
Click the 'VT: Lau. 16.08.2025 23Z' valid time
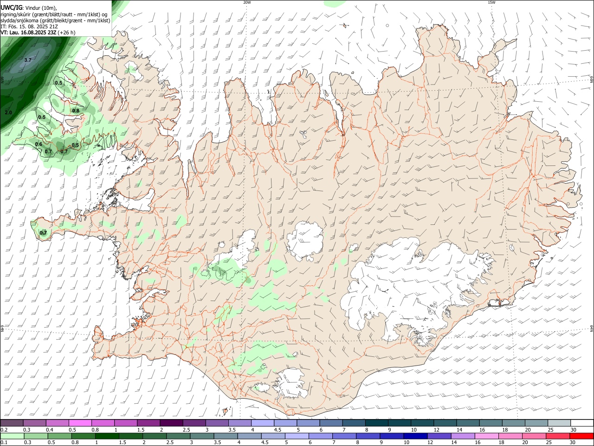(x=28, y=33)
